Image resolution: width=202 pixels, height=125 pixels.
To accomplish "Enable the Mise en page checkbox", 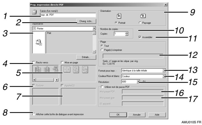I will click(x=62, y=62).
